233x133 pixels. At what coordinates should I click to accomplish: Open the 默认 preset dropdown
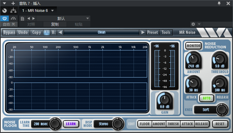tap(63, 19)
